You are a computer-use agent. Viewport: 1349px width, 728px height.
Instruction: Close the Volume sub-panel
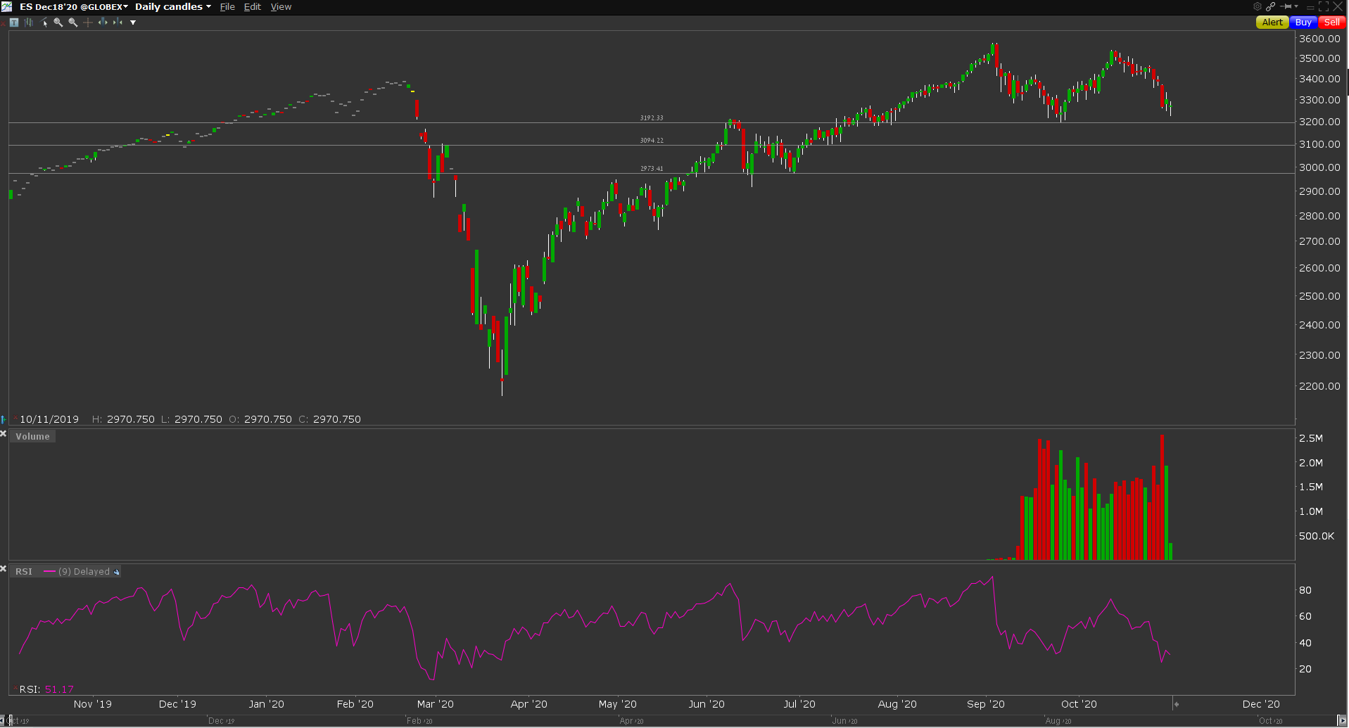pos(4,434)
